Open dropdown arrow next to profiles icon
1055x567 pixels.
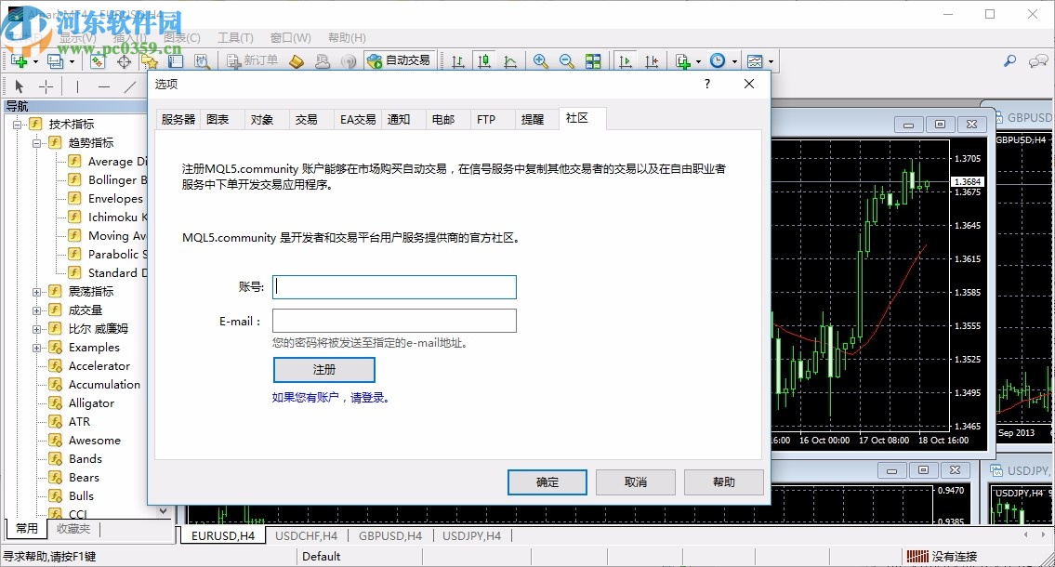(72, 62)
